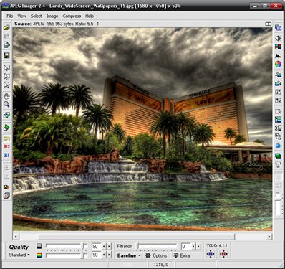Toggle the split view pane icon
This screenshot has width=285, height=269.
pos(269,24)
